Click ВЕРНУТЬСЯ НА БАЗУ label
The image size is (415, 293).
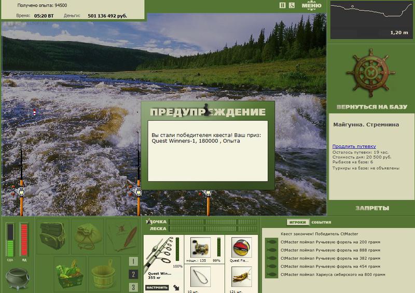coord(371,107)
